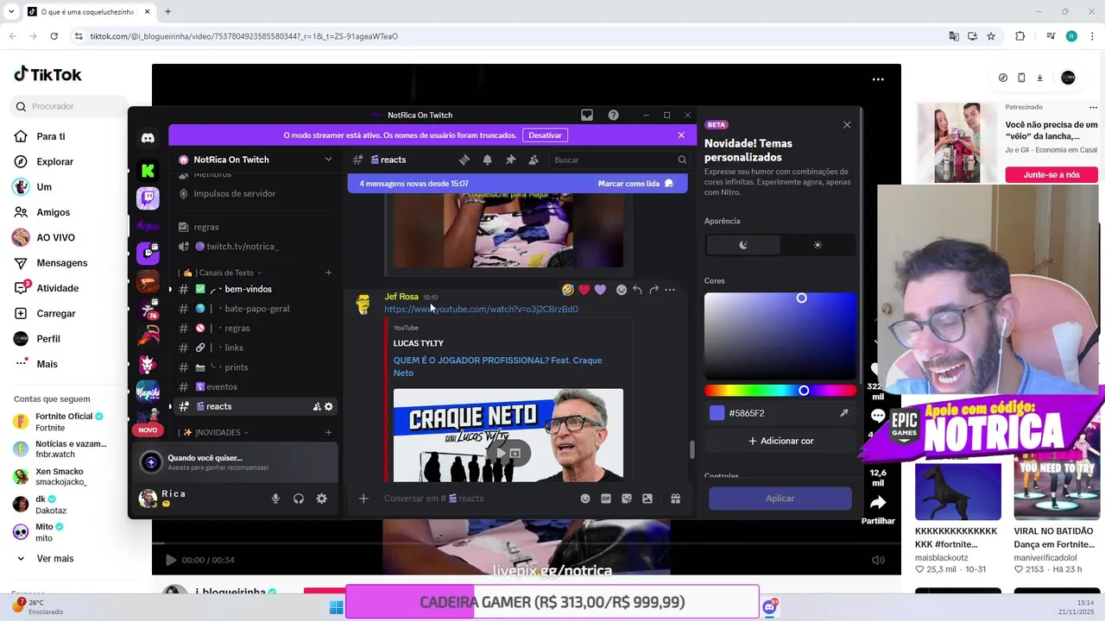Toggle member list icon in header
This screenshot has width=1105, height=621.
point(534,160)
